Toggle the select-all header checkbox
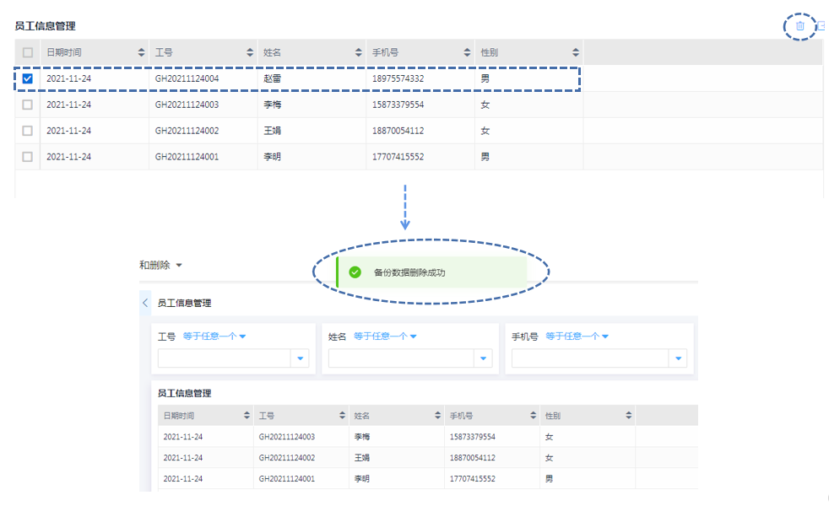 (x=28, y=52)
